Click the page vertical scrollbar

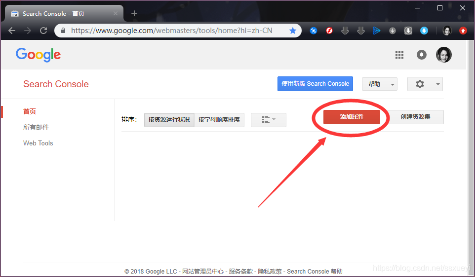471,157
